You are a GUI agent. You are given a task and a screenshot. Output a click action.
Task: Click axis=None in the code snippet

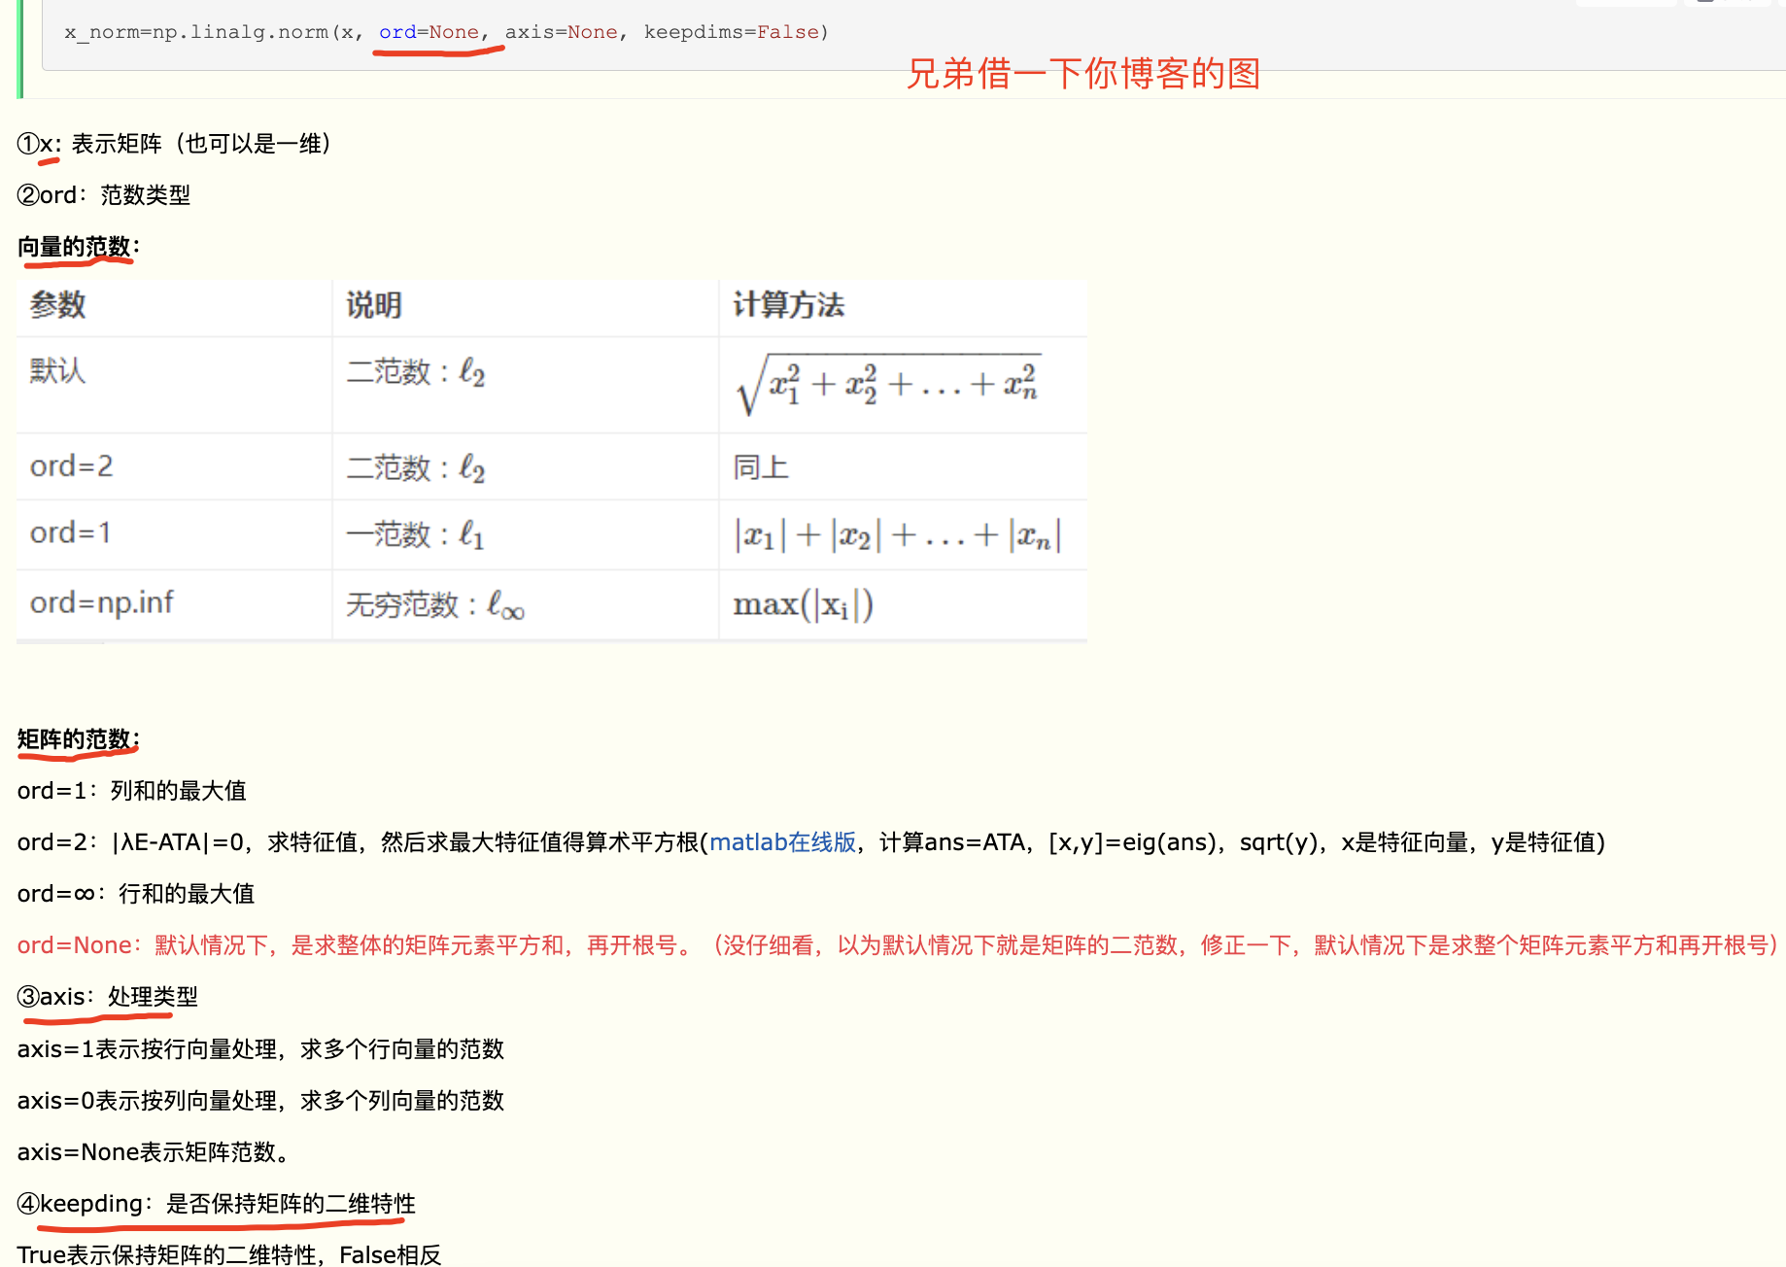point(561,32)
